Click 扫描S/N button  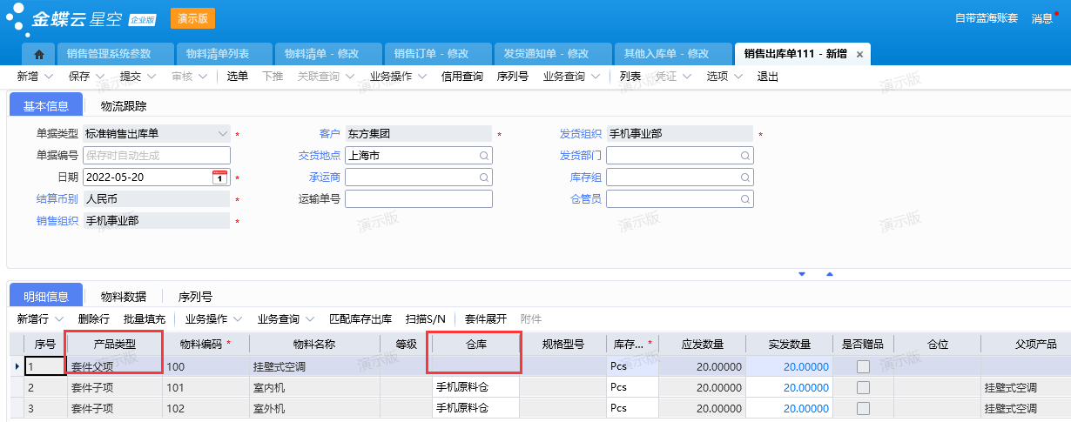[x=426, y=318]
